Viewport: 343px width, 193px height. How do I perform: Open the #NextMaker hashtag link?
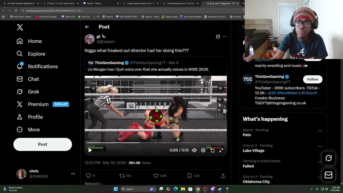288,93
